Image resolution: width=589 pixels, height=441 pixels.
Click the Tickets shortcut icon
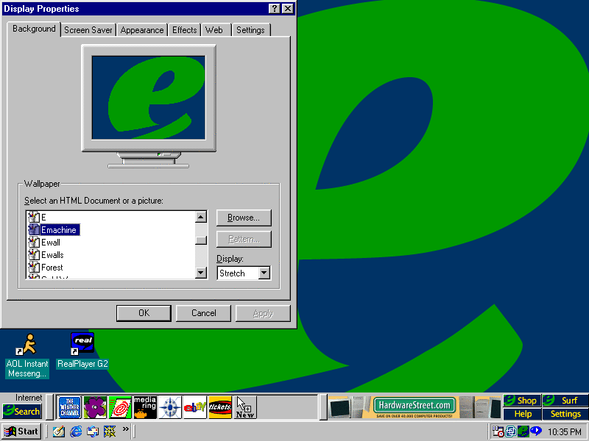coord(220,407)
